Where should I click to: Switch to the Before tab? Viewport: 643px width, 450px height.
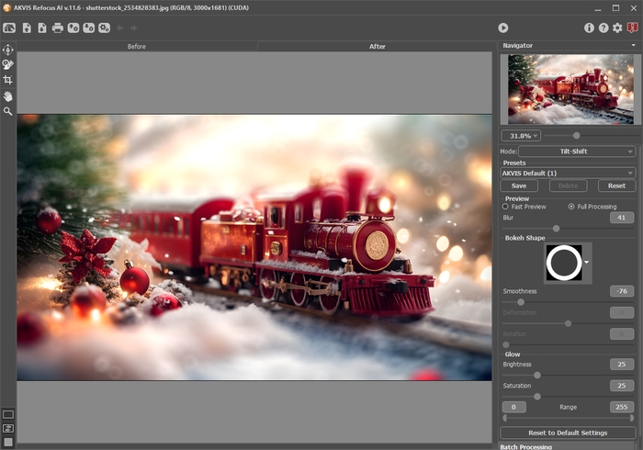(x=137, y=46)
